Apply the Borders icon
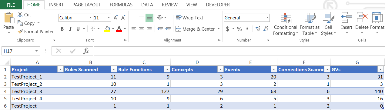The width and height of the screenshot is (385, 110). pyautogui.click(x=92, y=29)
